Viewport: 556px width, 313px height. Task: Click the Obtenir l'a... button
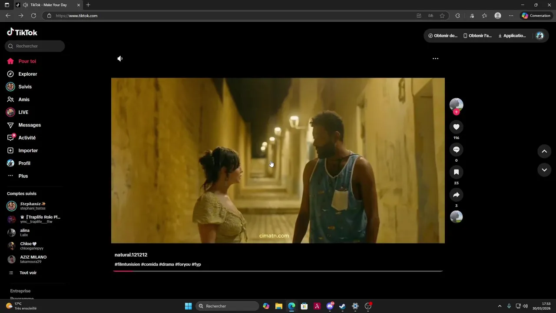tap(477, 36)
